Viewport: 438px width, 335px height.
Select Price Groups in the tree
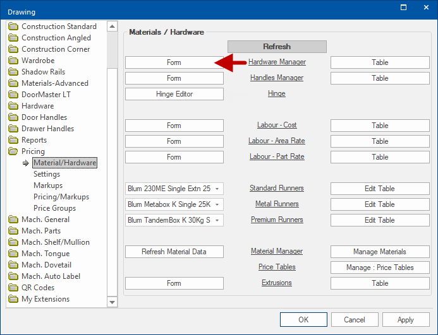(54, 208)
